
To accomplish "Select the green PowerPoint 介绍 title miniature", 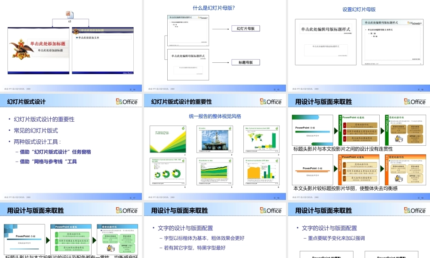I will click(x=313, y=130).
